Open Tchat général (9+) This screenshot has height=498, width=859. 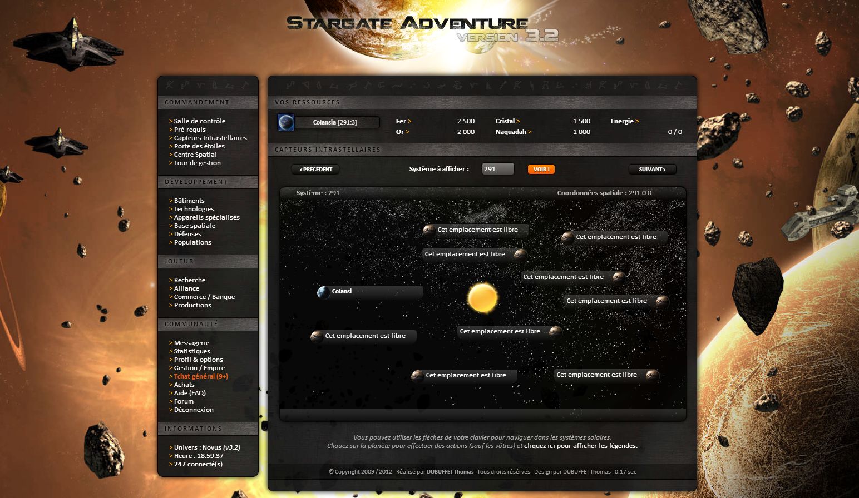pos(201,376)
